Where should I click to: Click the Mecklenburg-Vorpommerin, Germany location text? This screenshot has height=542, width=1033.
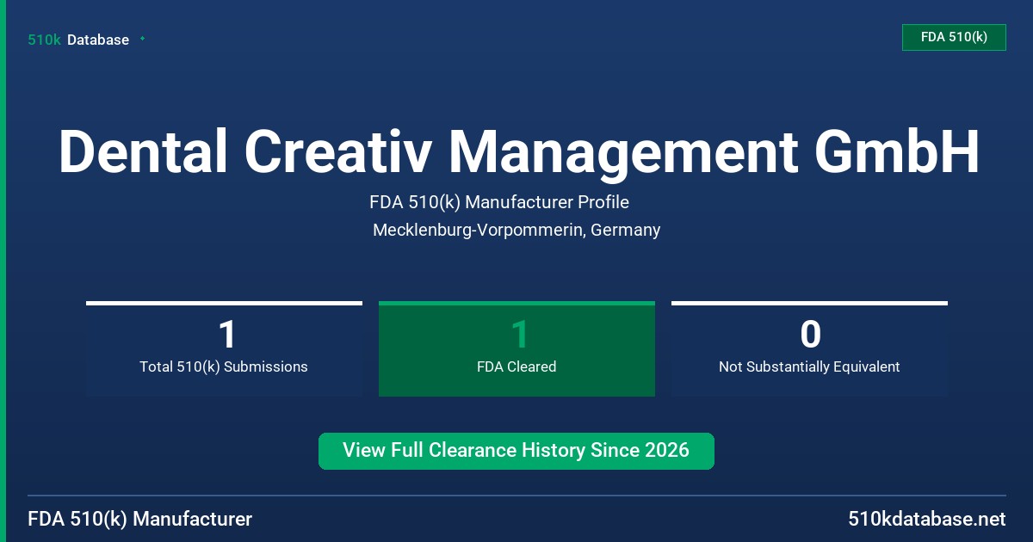(x=516, y=230)
